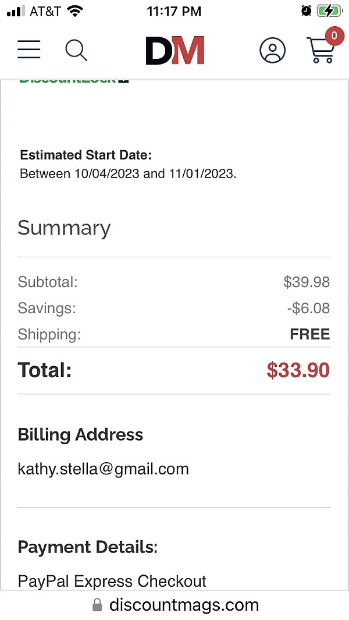This screenshot has height=620, width=349.
Task: View the shopping cart
Action: click(319, 51)
